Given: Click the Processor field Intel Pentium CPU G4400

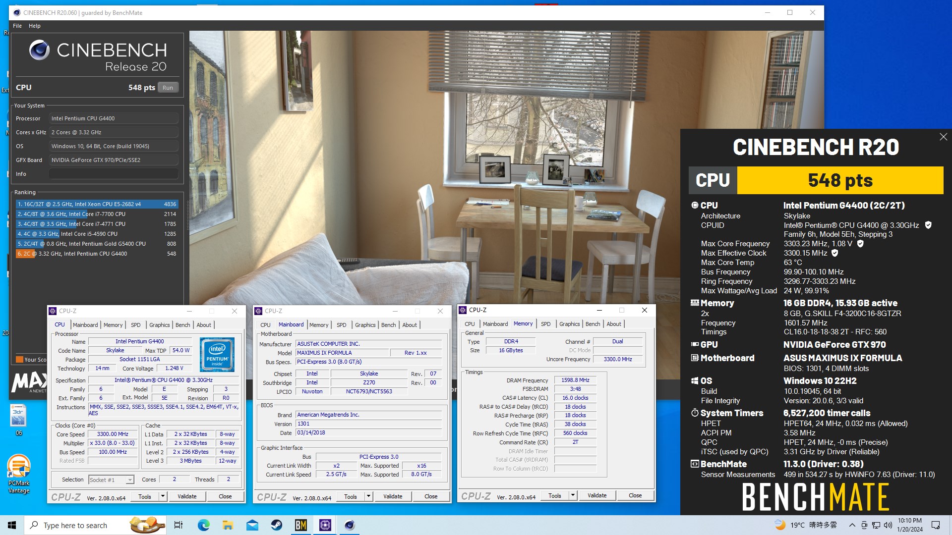Looking at the screenshot, I should coord(114,118).
